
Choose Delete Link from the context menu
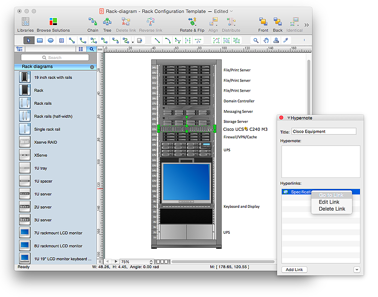tap(332, 209)
